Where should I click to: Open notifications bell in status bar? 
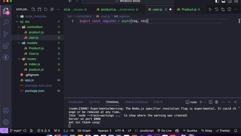coord(236,131)
